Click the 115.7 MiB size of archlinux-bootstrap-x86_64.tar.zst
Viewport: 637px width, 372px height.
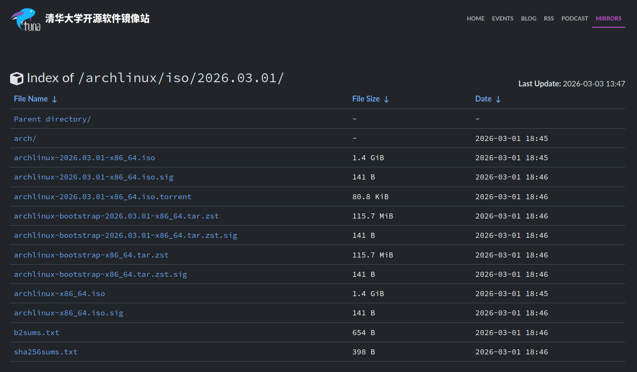[x=373, y=255]
